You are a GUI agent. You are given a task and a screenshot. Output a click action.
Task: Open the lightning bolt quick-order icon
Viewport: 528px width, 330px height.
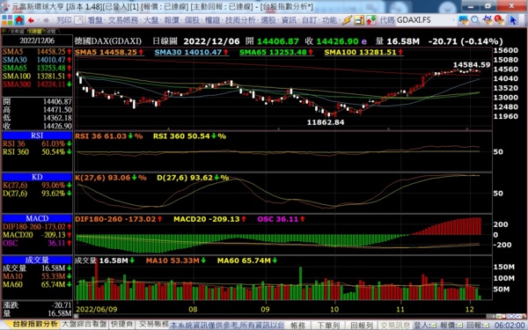click(x=347, y=20)
